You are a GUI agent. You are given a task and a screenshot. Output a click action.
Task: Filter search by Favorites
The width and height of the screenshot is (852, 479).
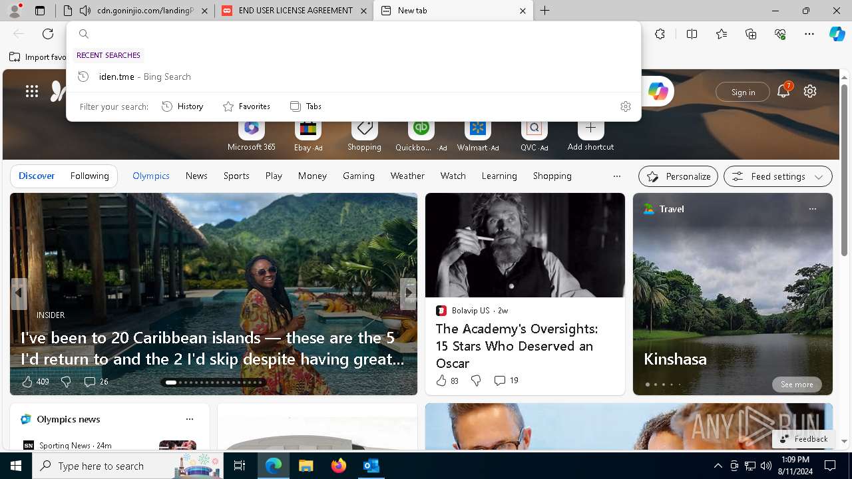(246, 106)
